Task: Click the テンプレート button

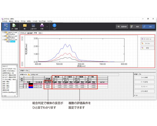Action: point(144,87)
